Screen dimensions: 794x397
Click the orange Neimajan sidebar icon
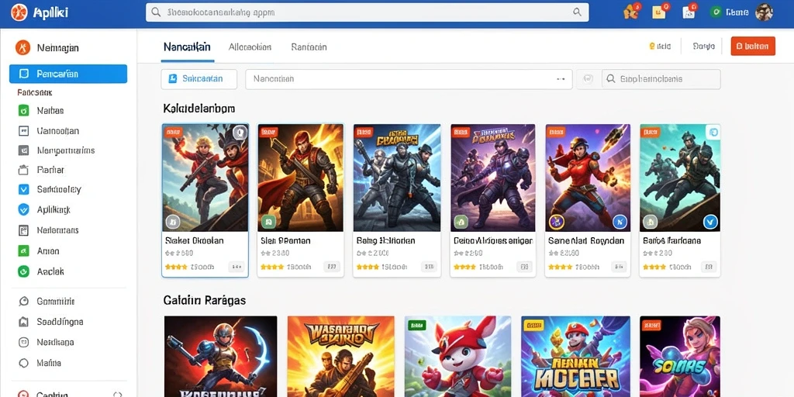(22, 47)
